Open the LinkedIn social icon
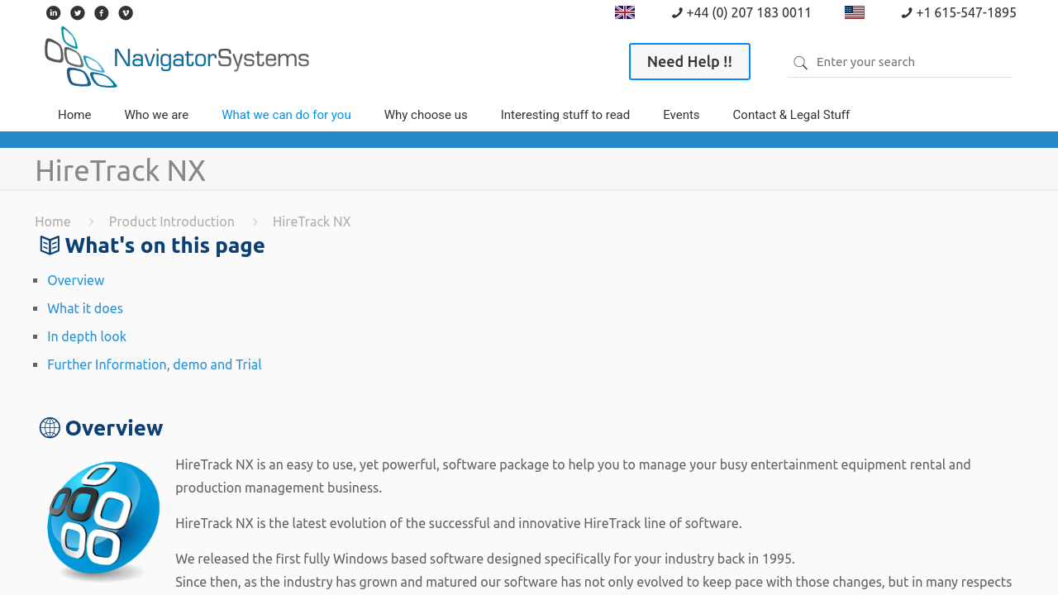Screen dimensions: 1058x595 point(54,12)
